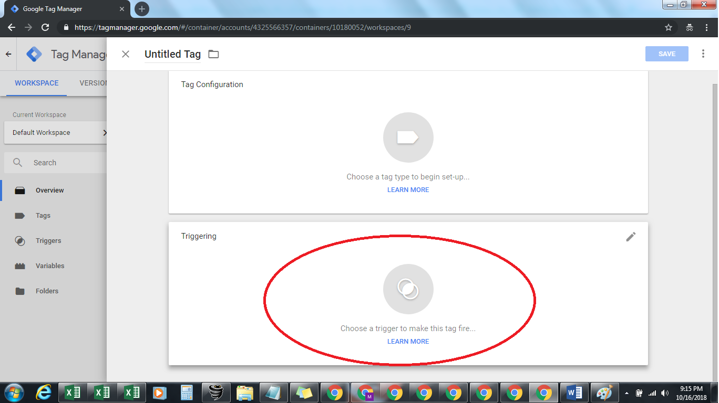Open the three-dot more options menu
Screen dimensions: 719x403
click(x=703, y=54)
